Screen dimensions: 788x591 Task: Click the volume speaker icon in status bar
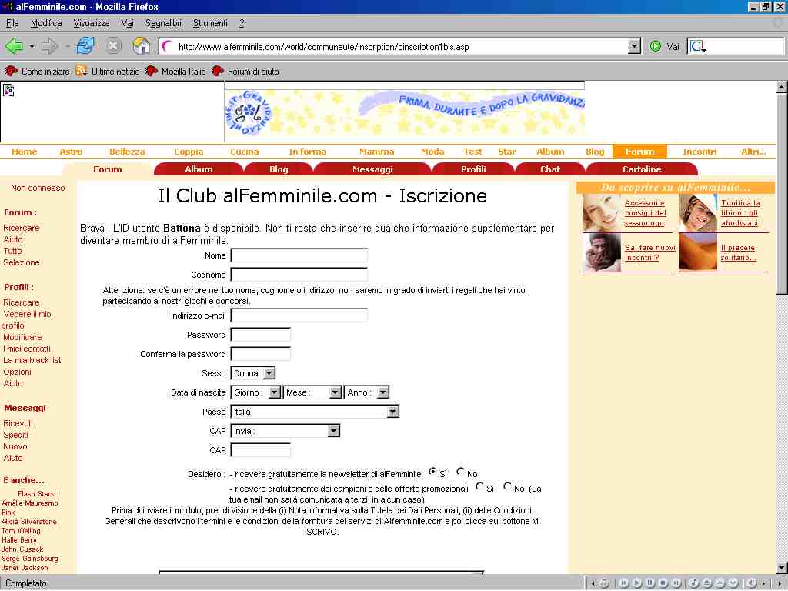pos(752,583)
